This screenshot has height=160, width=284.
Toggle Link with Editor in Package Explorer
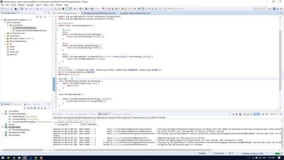pyautogui.click(x=40, y=17)
